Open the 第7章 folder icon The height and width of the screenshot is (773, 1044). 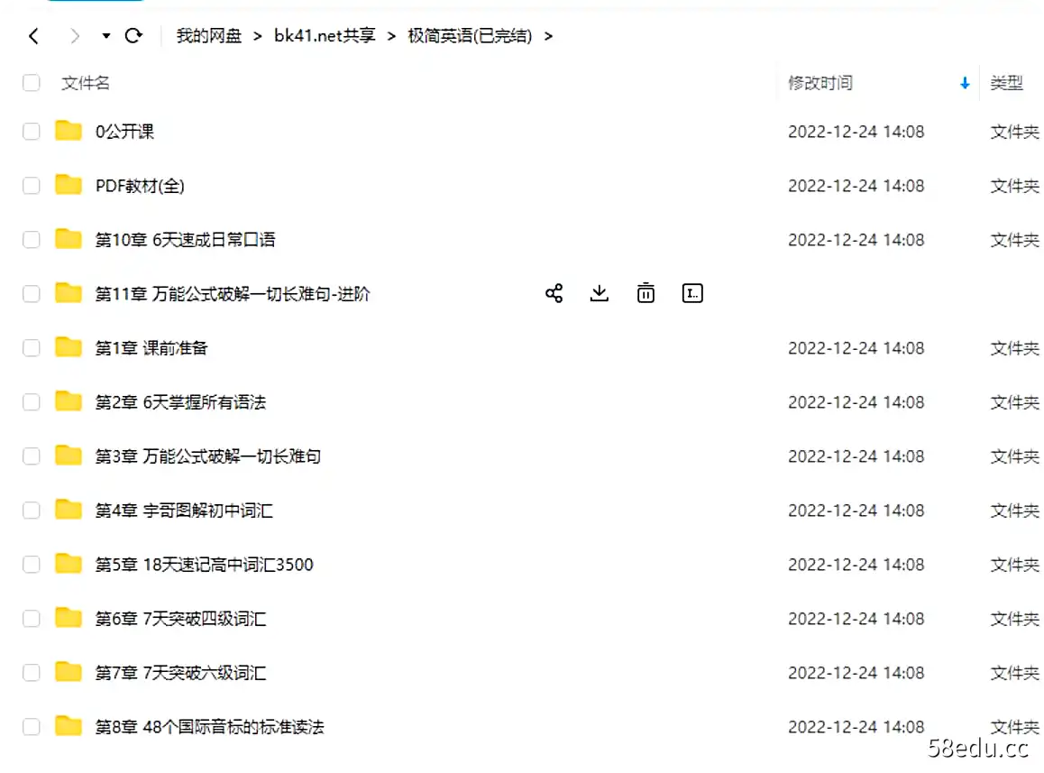click(68, 672)
